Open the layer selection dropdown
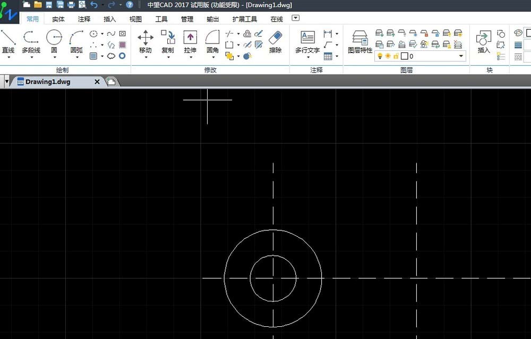The width and height of the screenshot is (531, 339). tap(461, 56)
